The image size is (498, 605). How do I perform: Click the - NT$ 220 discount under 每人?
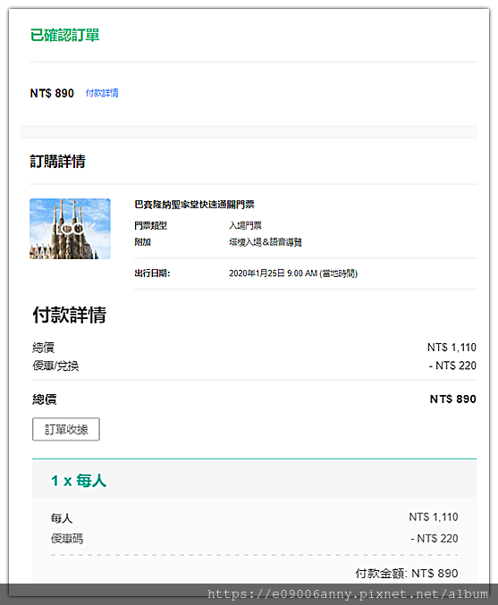[x=435, y=538]
